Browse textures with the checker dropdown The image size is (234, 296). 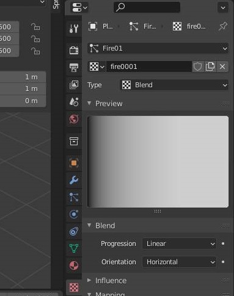(97, 67)
